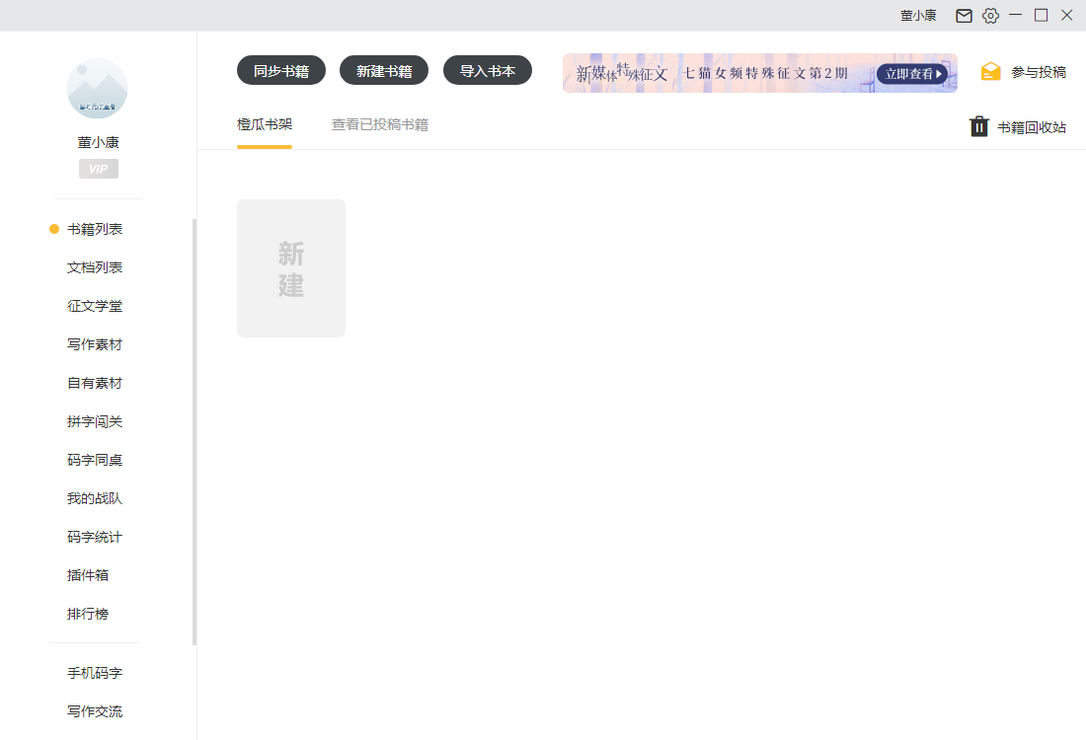
Task: Click the 同步书籍 button
Action: (x=279, y=70)
